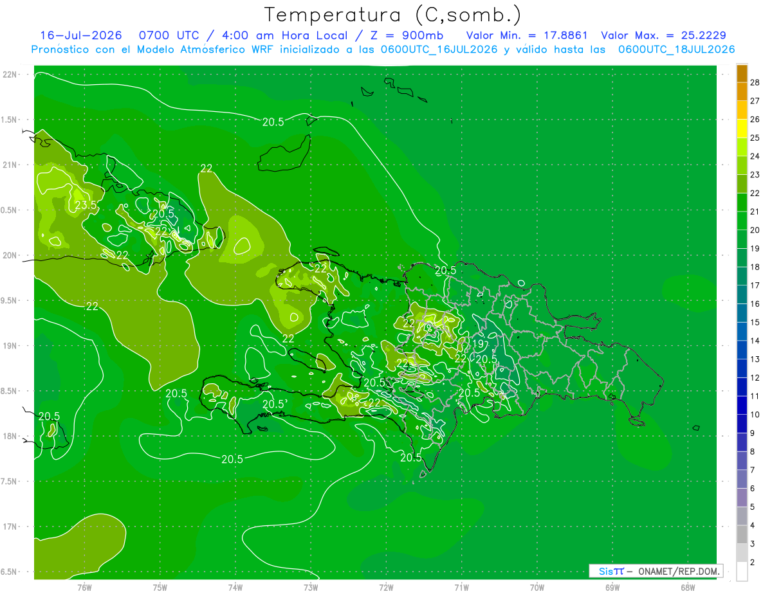772x596 pixels.
Task: Click the yellow swatch between 25 and 26
Action: tap(742, 129)
